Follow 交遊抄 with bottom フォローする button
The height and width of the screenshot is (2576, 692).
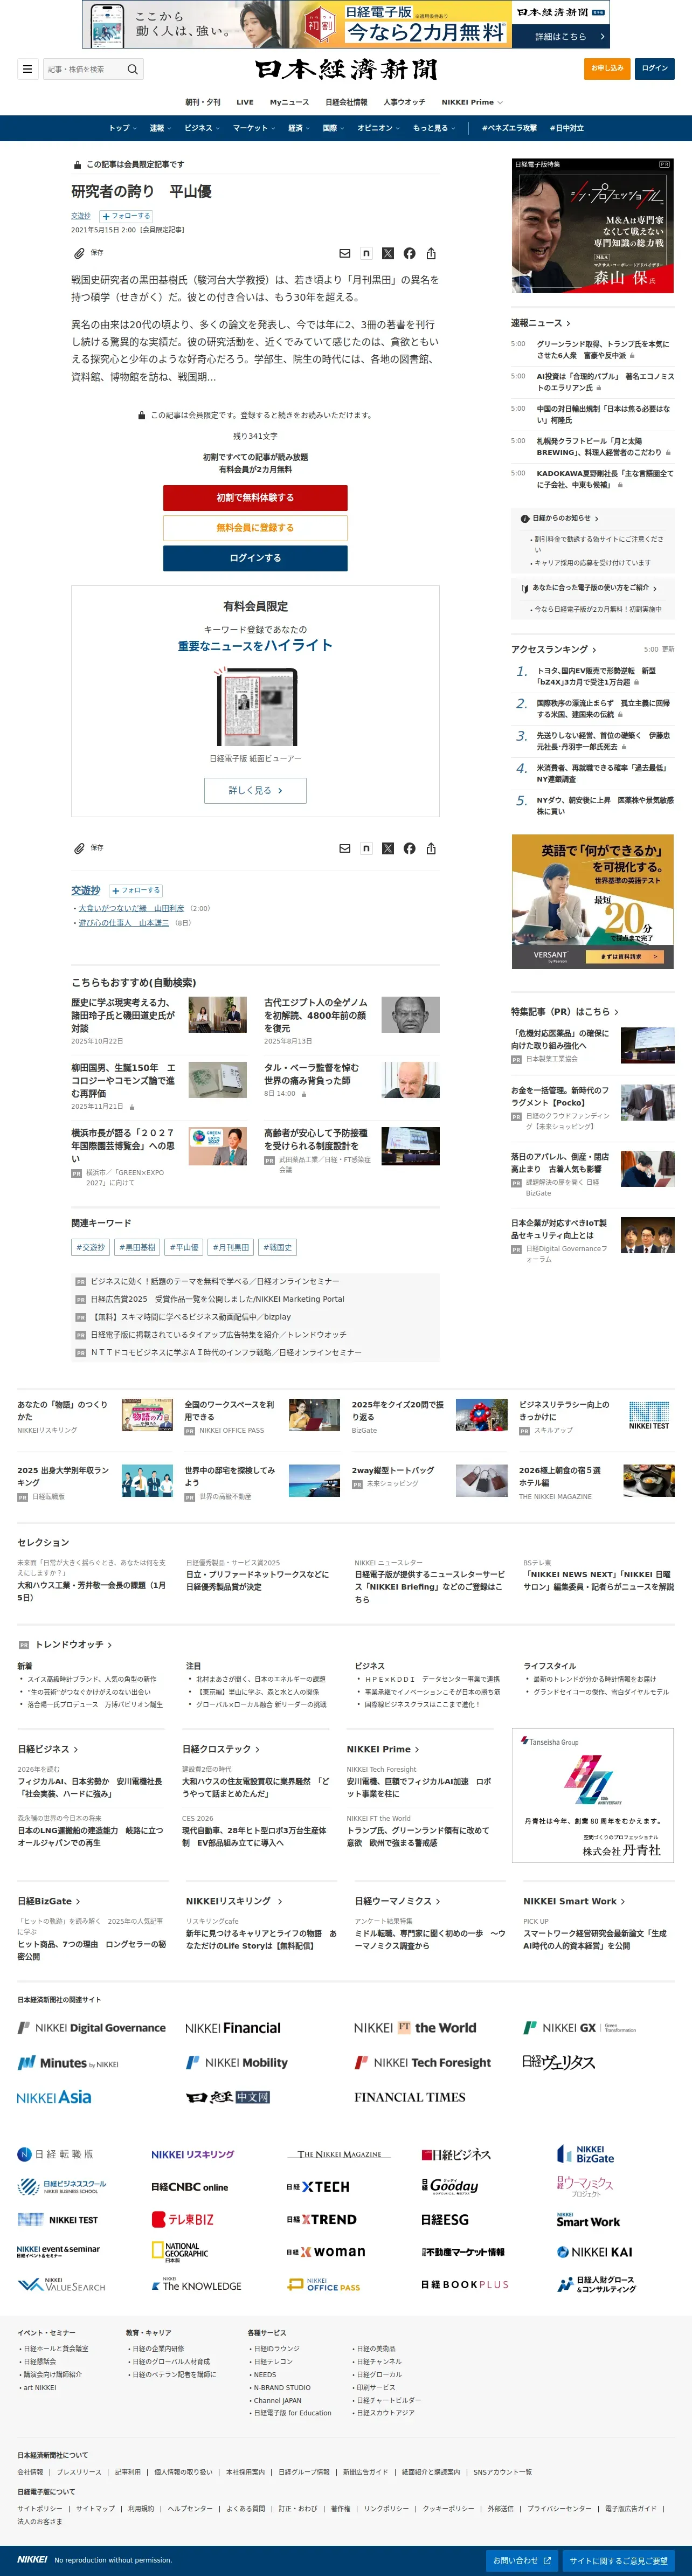(x=136, y=890)
